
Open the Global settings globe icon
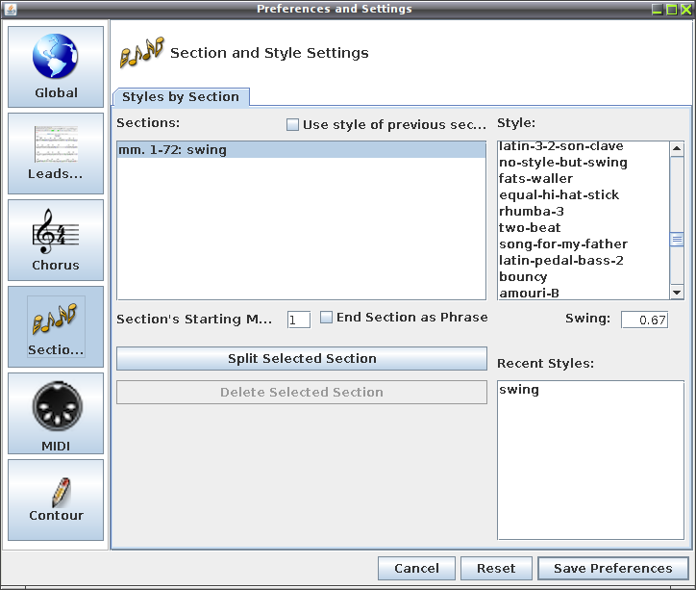point(56,57)
